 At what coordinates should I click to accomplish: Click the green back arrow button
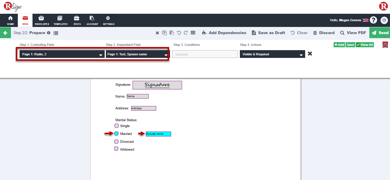click(x=5, y=33)
